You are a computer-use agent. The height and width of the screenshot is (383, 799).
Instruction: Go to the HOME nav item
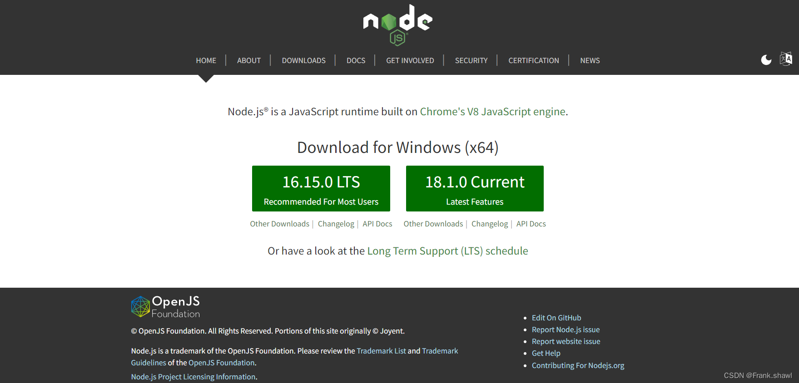(x=206, y=60)
